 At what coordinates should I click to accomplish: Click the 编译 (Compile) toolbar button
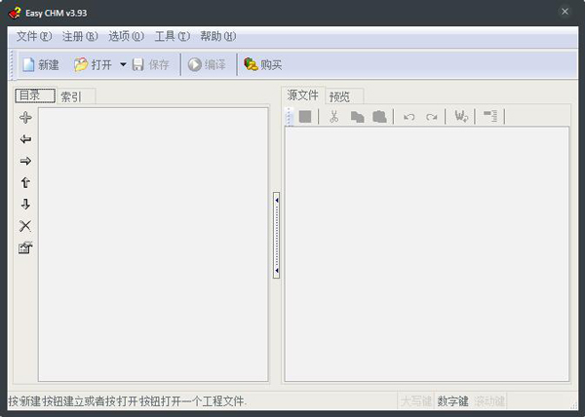tap(207, 65)
